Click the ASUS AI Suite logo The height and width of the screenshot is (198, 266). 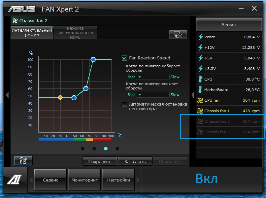[14, 180]
